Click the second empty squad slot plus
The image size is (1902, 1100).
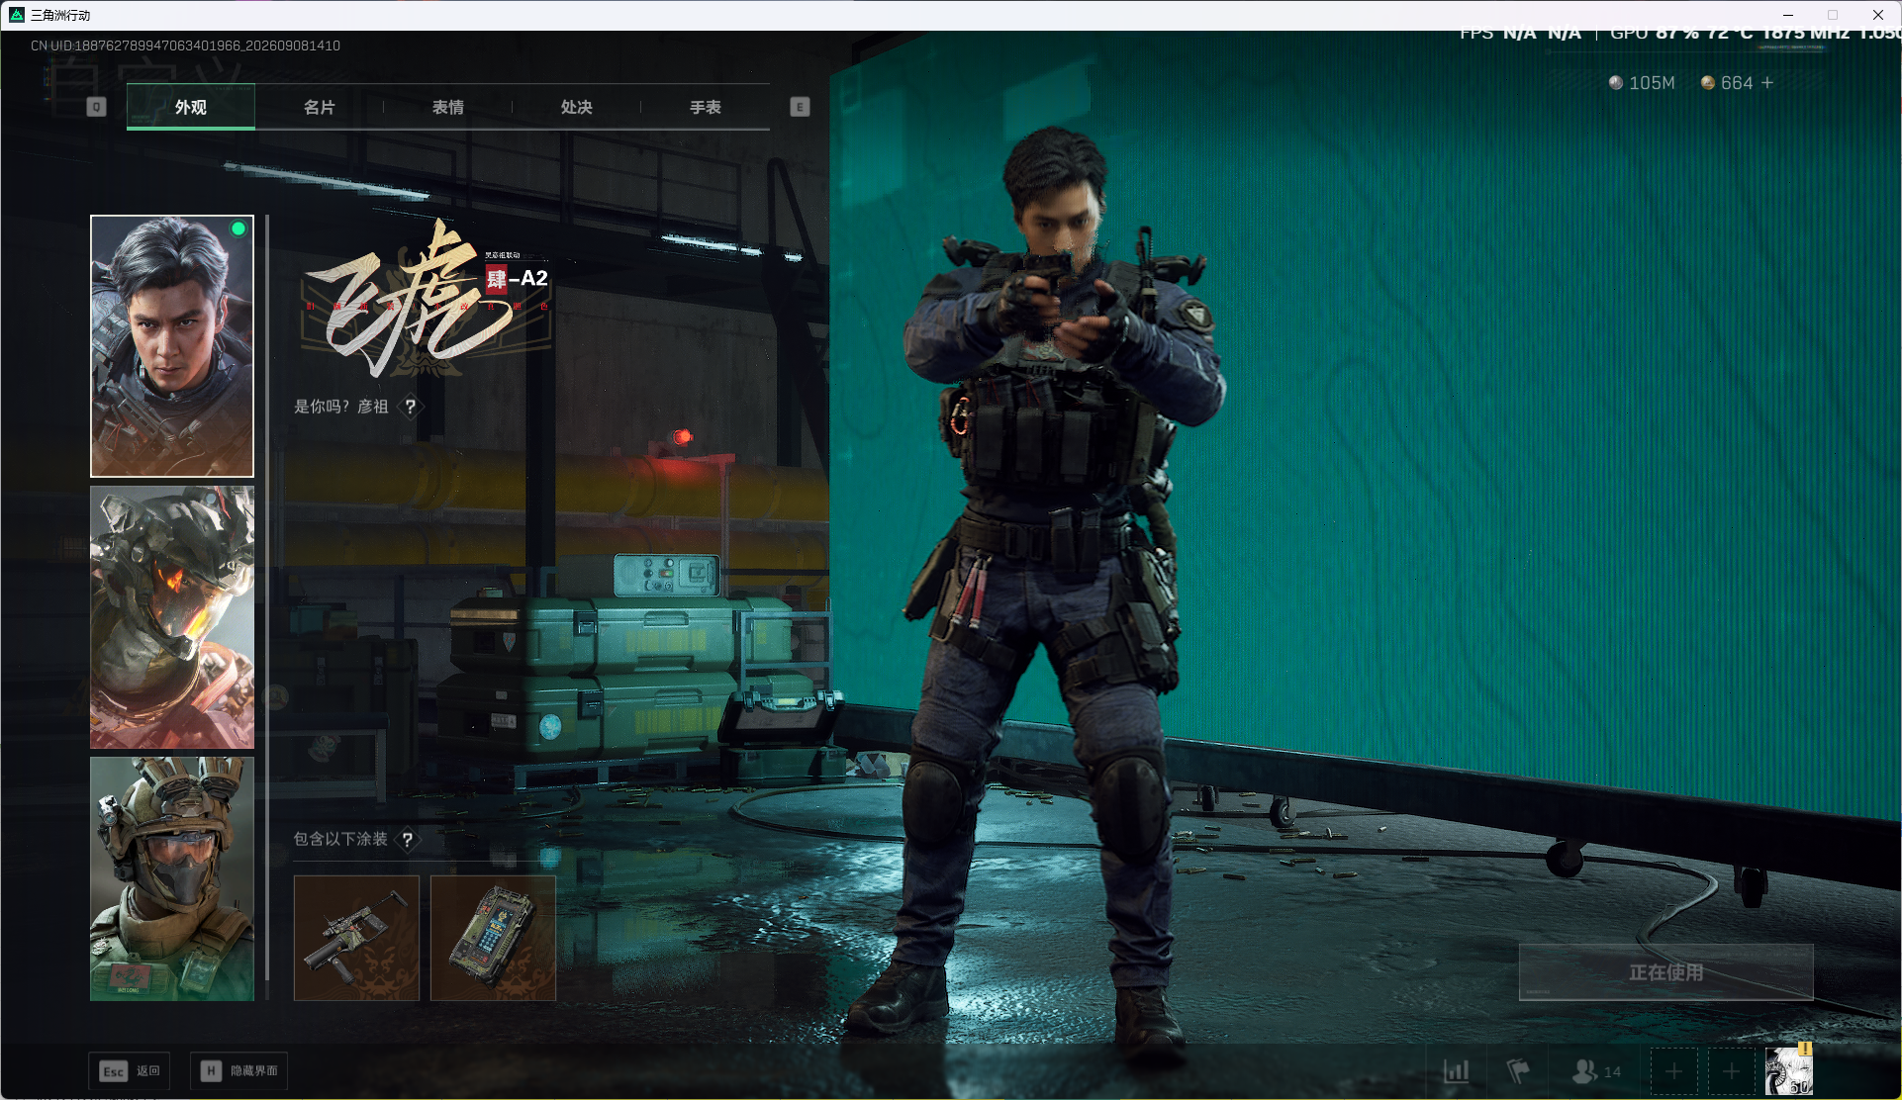[1731, 1071]
